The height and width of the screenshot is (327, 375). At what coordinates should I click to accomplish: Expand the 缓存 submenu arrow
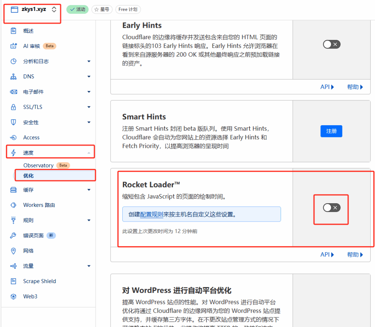(89, 190)
